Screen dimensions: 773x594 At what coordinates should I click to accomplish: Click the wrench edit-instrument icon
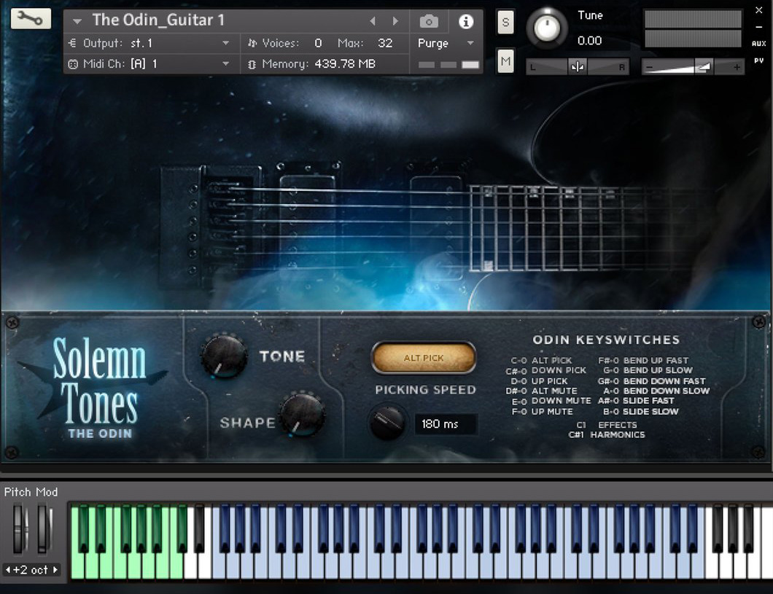coord(29,18)
